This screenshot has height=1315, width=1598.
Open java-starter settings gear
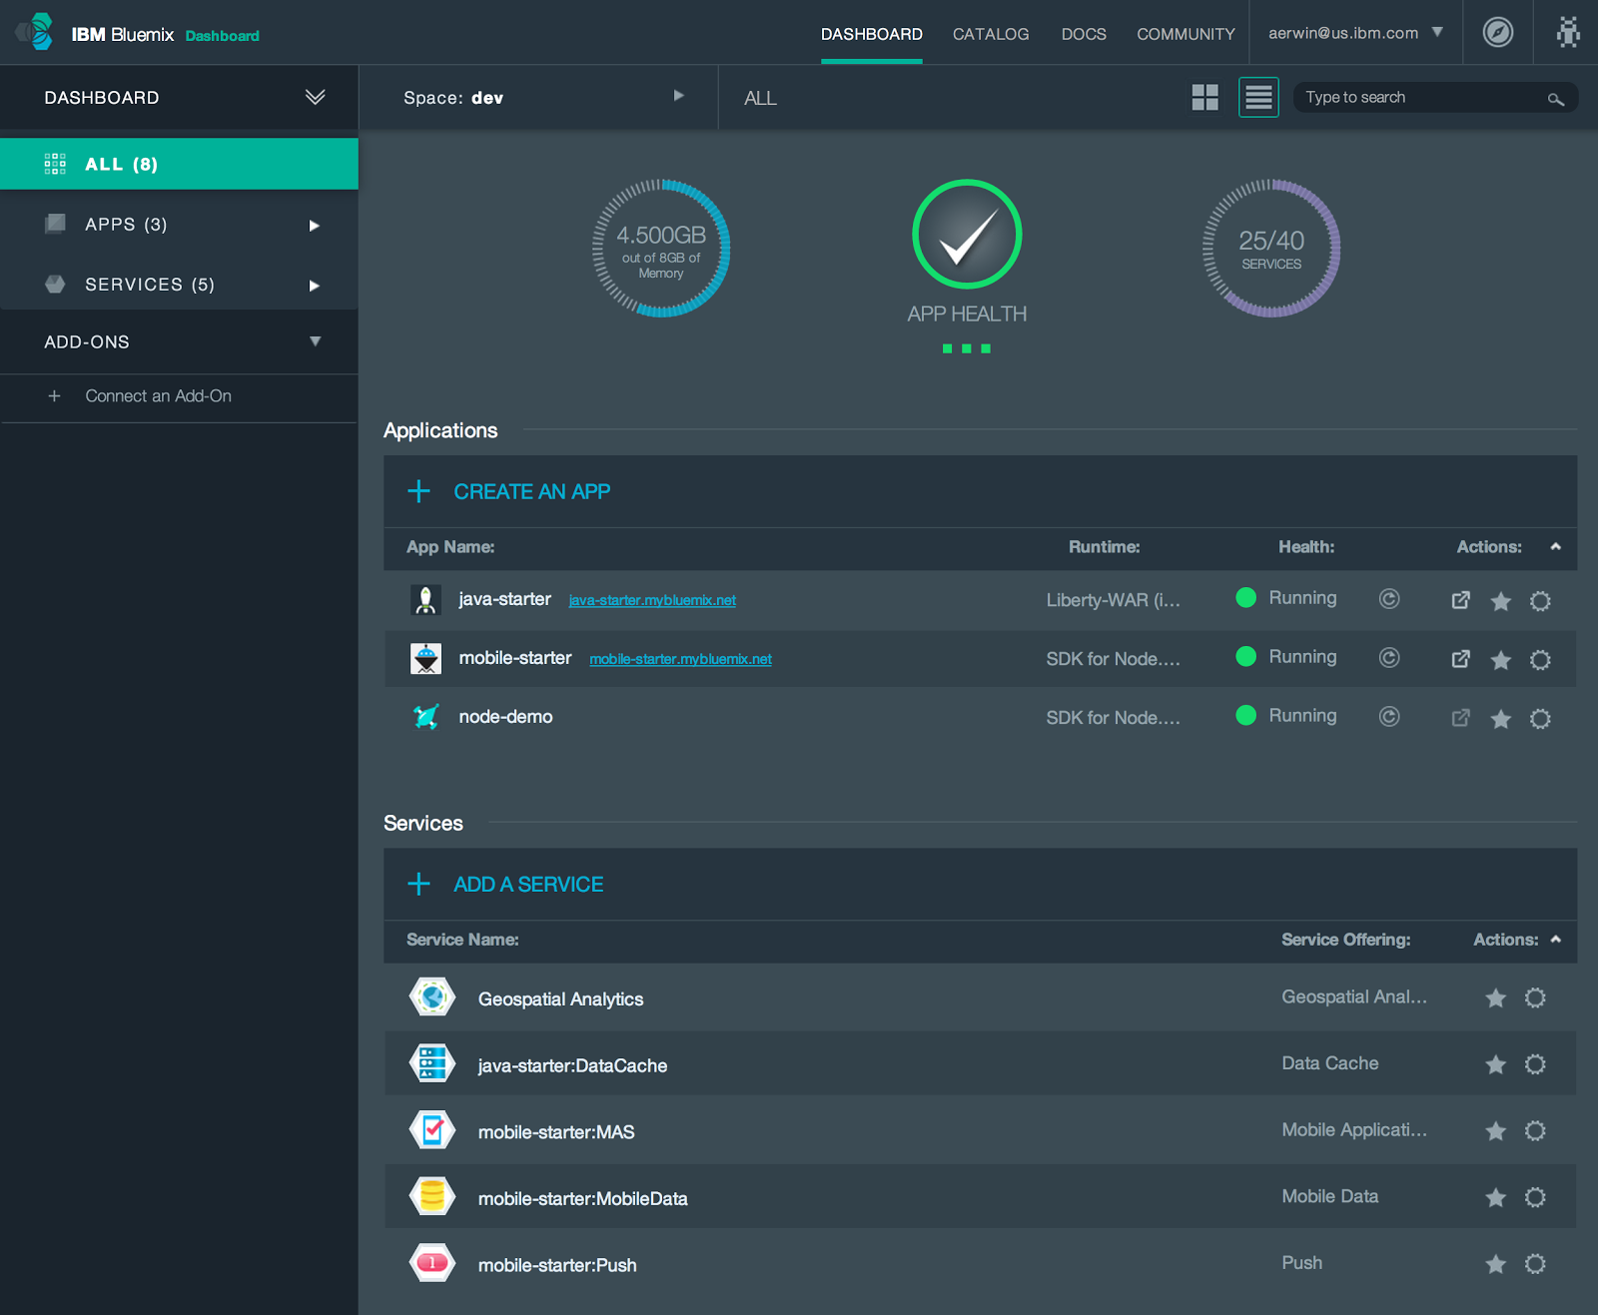[1540, 601]
